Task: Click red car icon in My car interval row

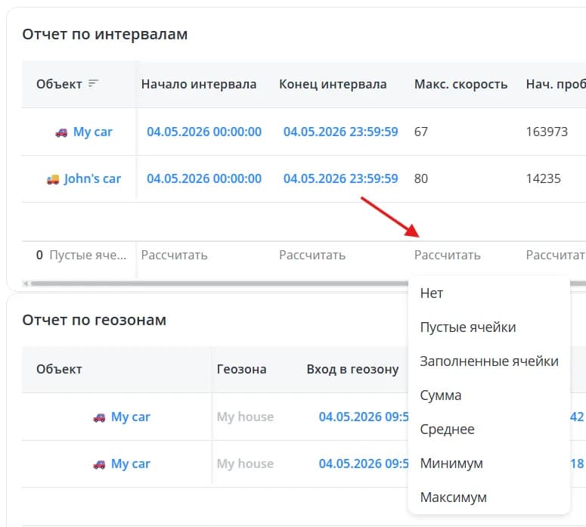Action: pos(62,132)
